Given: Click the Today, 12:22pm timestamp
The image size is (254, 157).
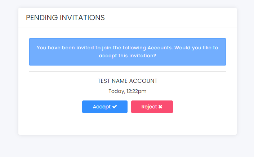Looking at the screenshot, I should point(128,91).
